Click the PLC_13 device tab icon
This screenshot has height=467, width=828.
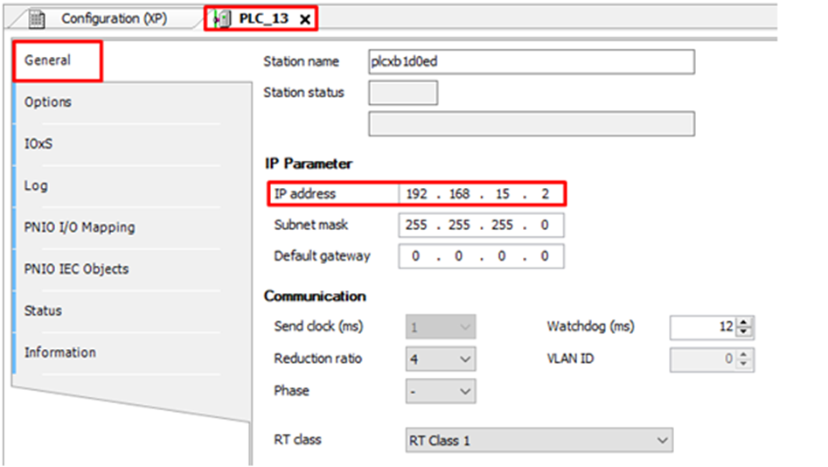(x=222, y=18)
